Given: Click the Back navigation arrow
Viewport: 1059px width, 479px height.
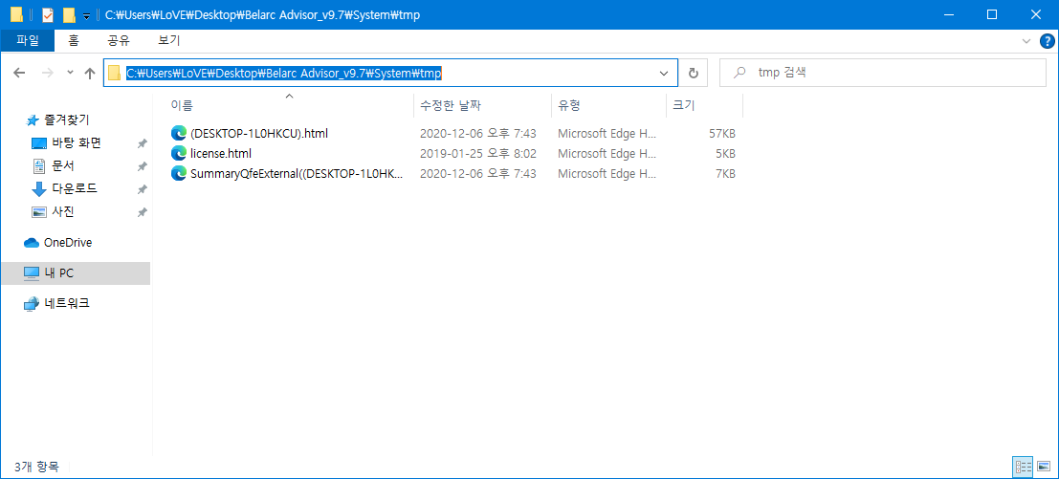Looking at the screenshot, I should [19, 73].
